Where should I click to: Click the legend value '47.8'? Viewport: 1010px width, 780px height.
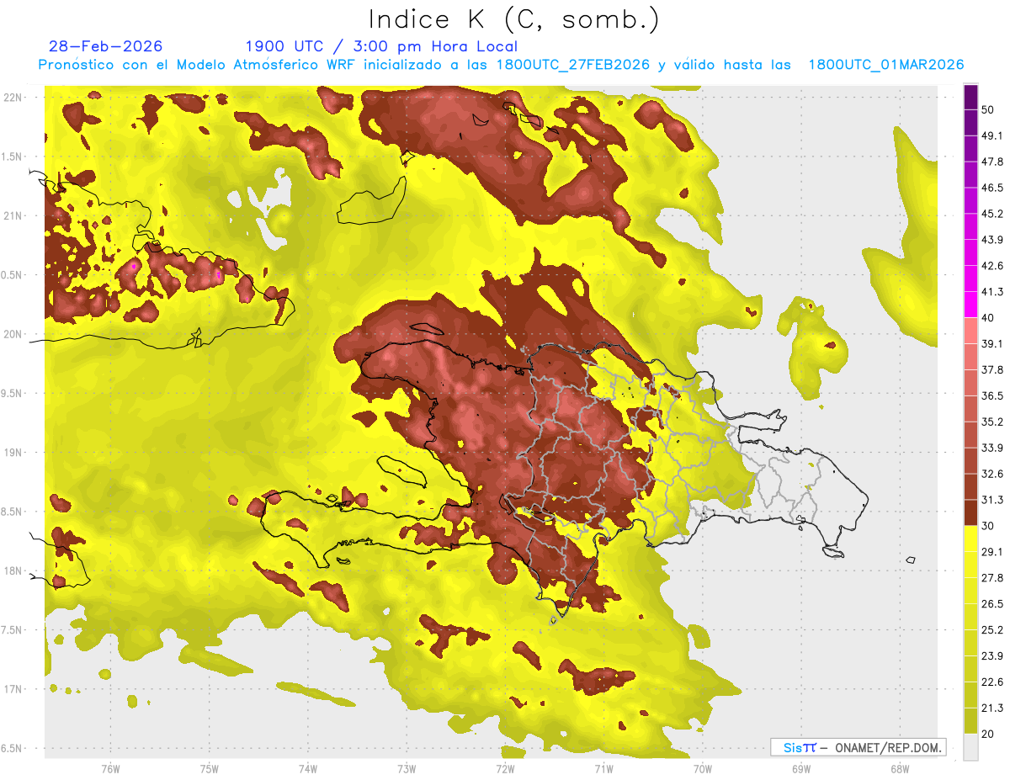992,161
